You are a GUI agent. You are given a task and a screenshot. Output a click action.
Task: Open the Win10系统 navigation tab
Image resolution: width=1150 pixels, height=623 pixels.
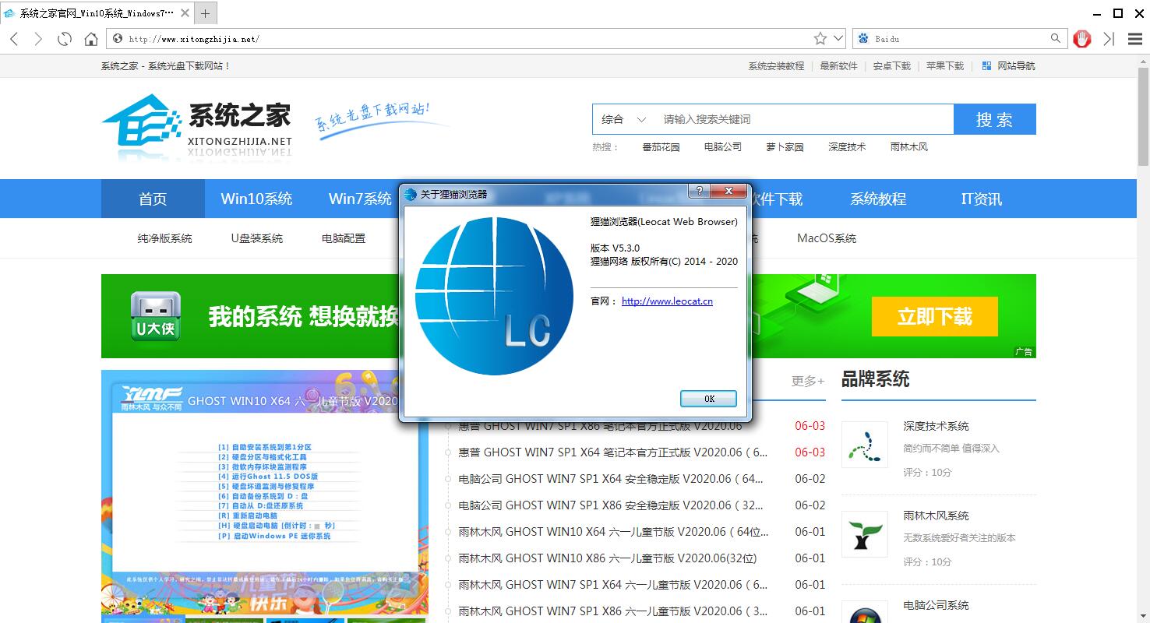click(x=256, y=199)
